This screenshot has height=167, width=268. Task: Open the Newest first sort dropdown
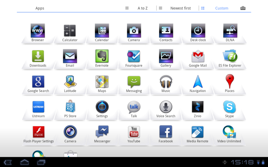tap(181, 8)
